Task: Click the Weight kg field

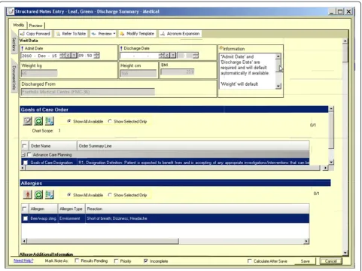Action: 39,73
